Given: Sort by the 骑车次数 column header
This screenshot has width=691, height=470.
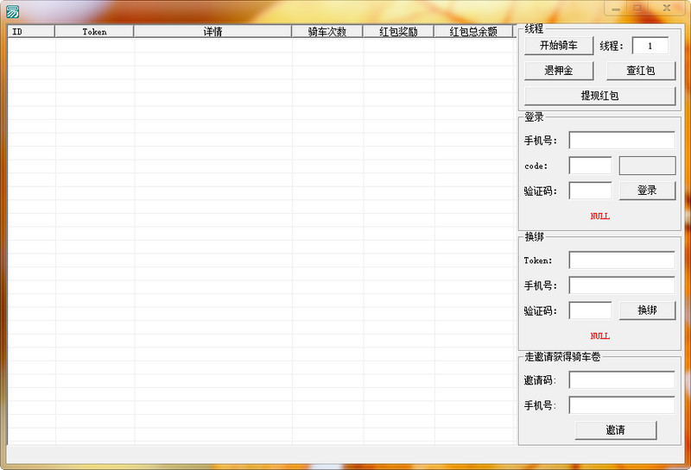Looking at the screenshot, I should pyautogui.click(x=327, y=31).
